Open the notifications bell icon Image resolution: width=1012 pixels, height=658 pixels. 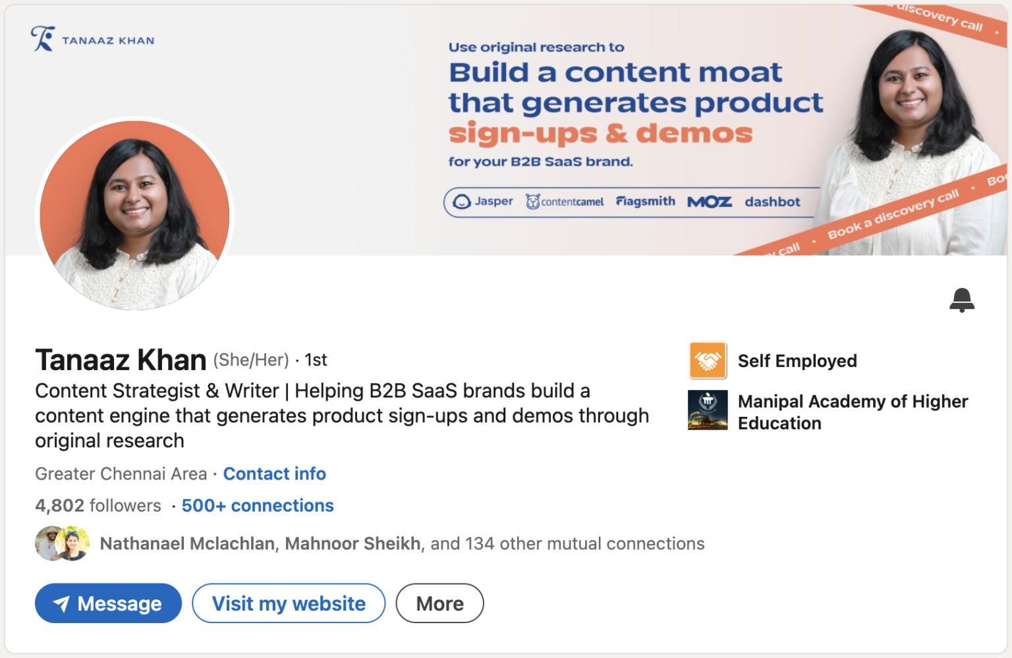(962, 300)
